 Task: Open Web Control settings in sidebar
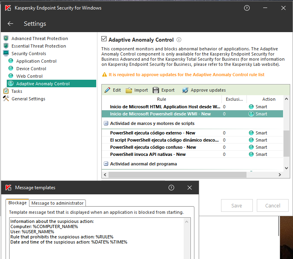point(29,76)
